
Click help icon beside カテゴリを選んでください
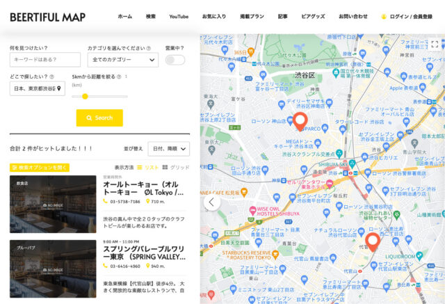[x=148, y=48]
